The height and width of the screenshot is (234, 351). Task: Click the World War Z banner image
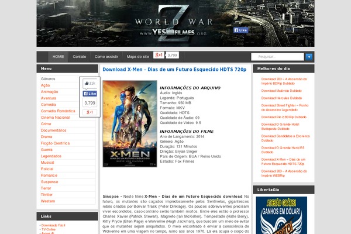point(175,23)
